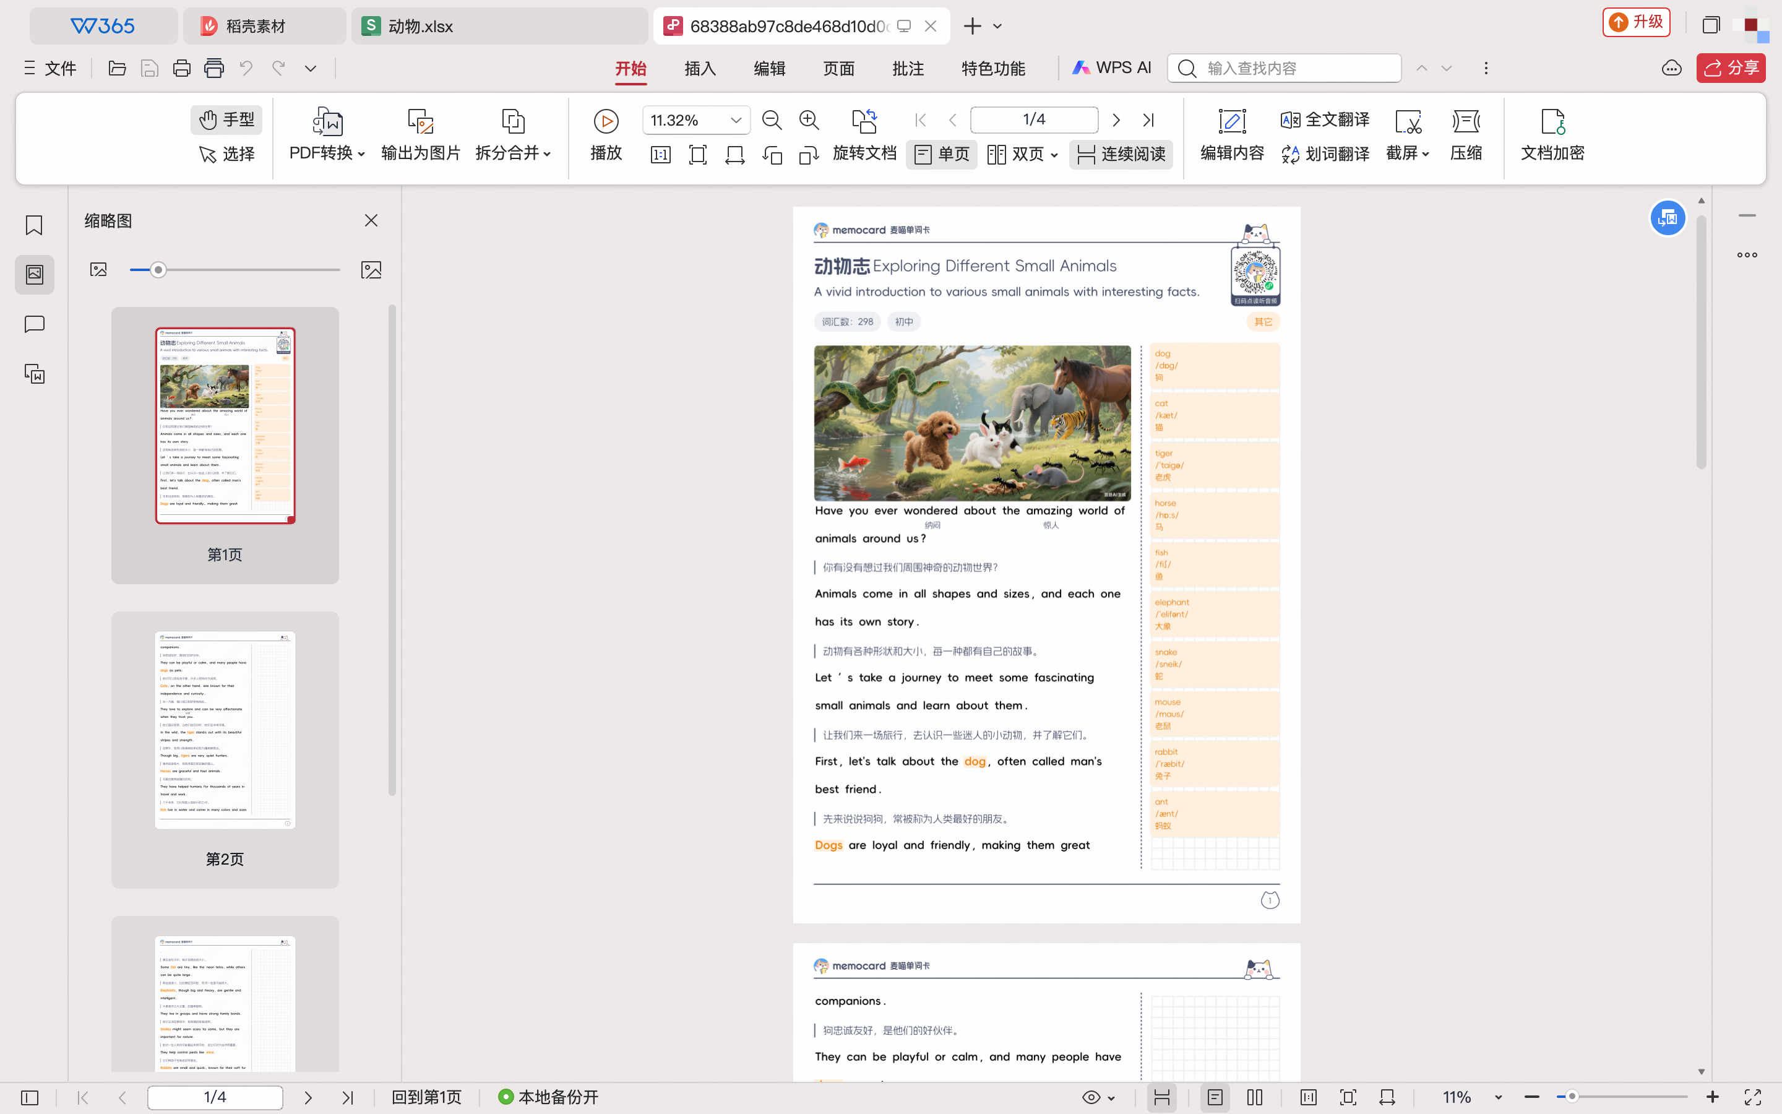Click the Compress PDF icon

point(1465,121)
